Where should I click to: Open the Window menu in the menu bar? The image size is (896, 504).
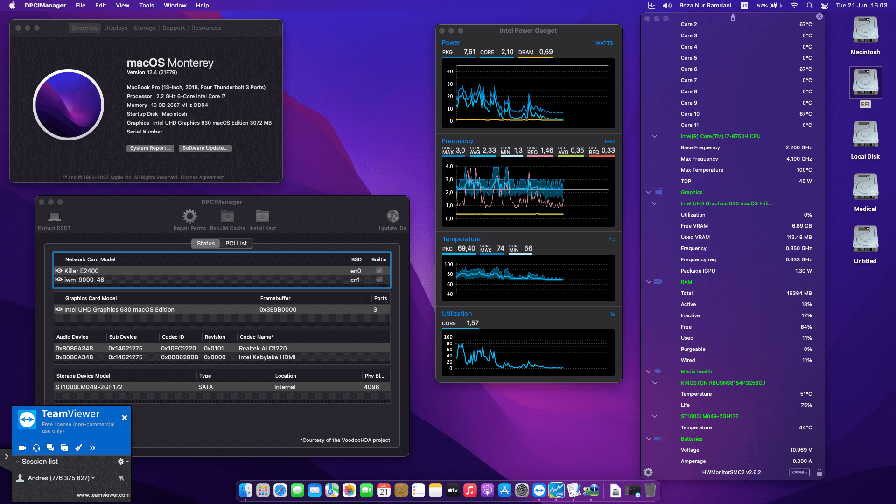tap(175, 6)
